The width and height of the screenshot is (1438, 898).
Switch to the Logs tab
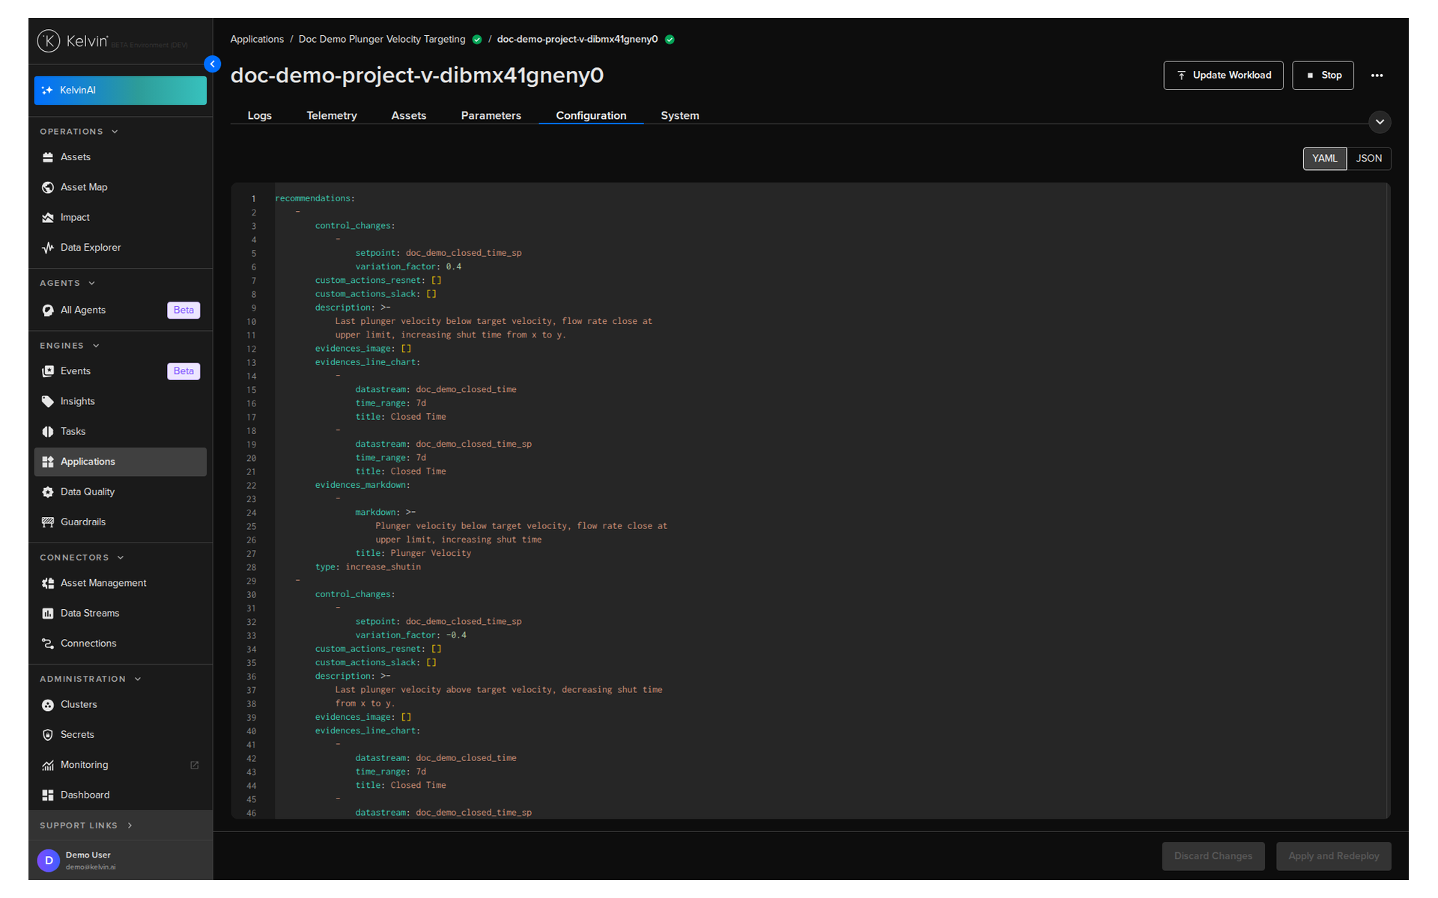click(x=259, y=115)
